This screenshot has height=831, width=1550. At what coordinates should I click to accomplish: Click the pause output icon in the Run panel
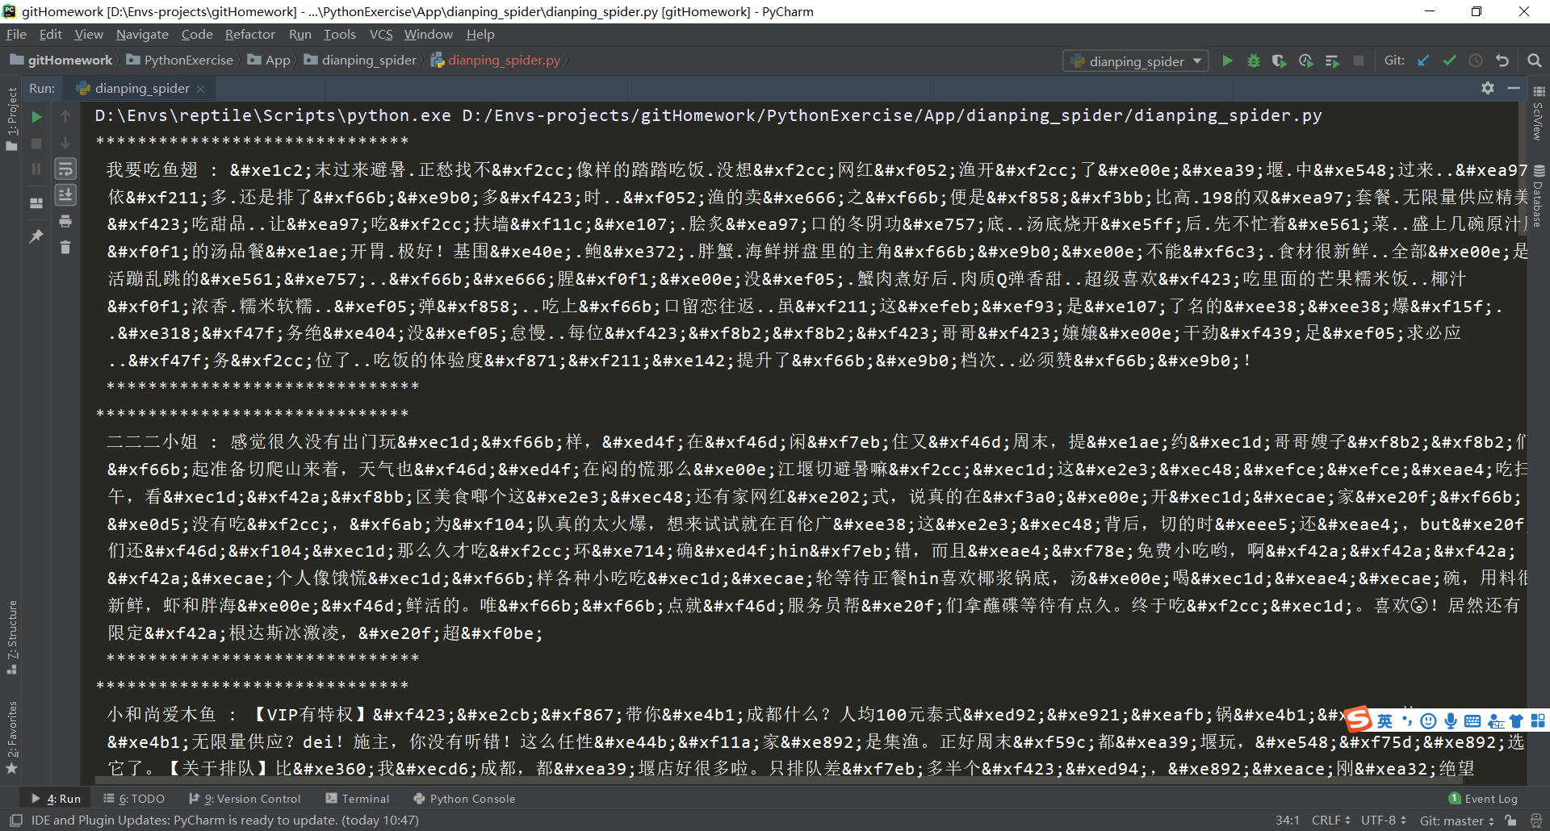click(36, 169)
